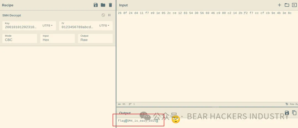
Task: Click the Raw Bytes encoding selector
Action: click(292, 104)
